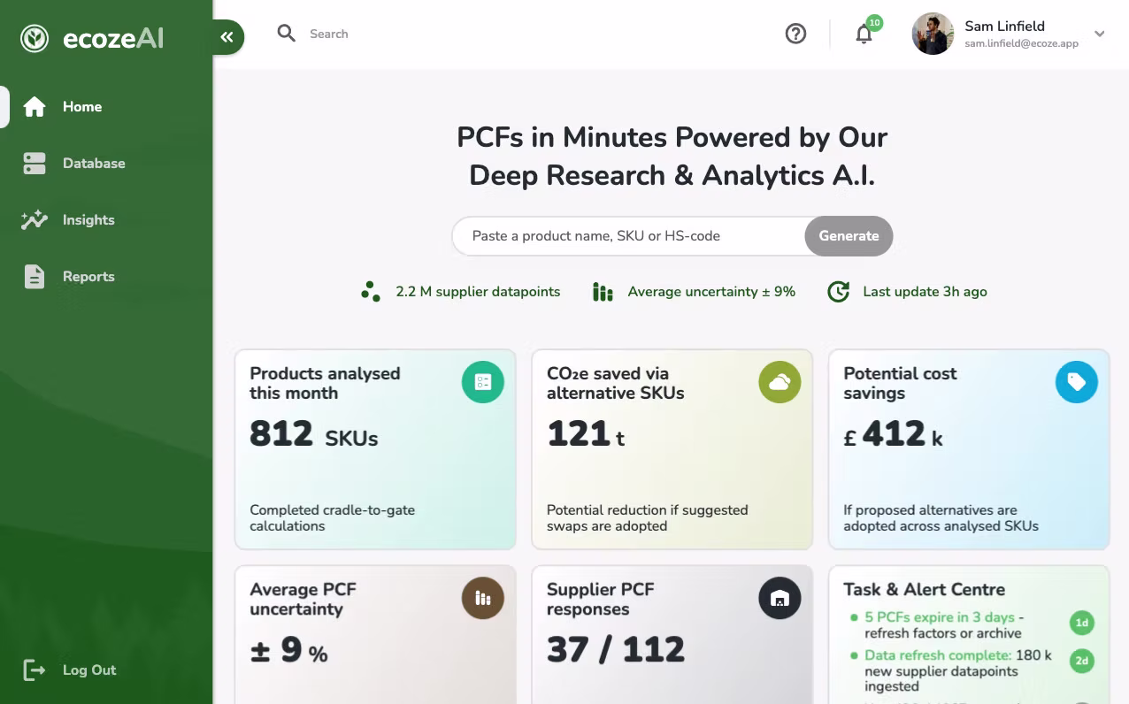The width and height of the screenshot is (1129, 704).
Task: Open the Database sidebar item
Action: [94, 164]
